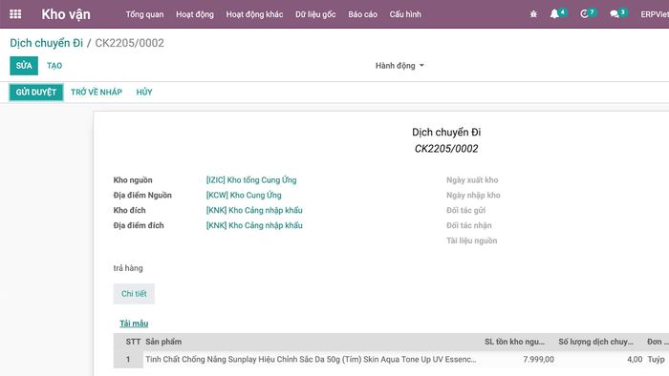
Task: Click the 7.999,00 stock quantity cell
Action: pos(538,360)
